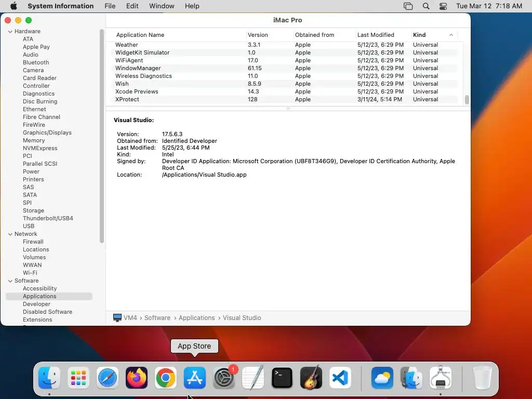Click the VM4 computer icon in path bar
Image resolution: width=532 pixels, height=399 pixels.
click(x=117, y=318)
